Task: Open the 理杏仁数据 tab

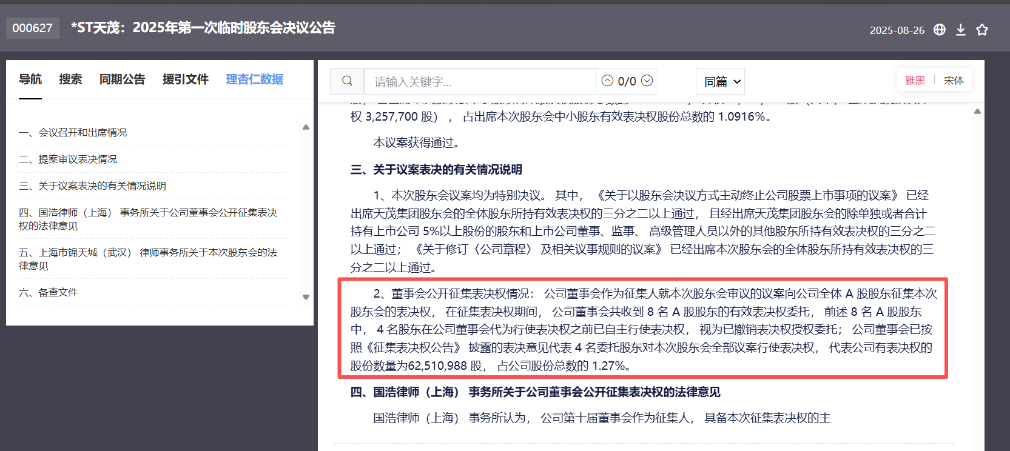Action: (x=255, y=79)
